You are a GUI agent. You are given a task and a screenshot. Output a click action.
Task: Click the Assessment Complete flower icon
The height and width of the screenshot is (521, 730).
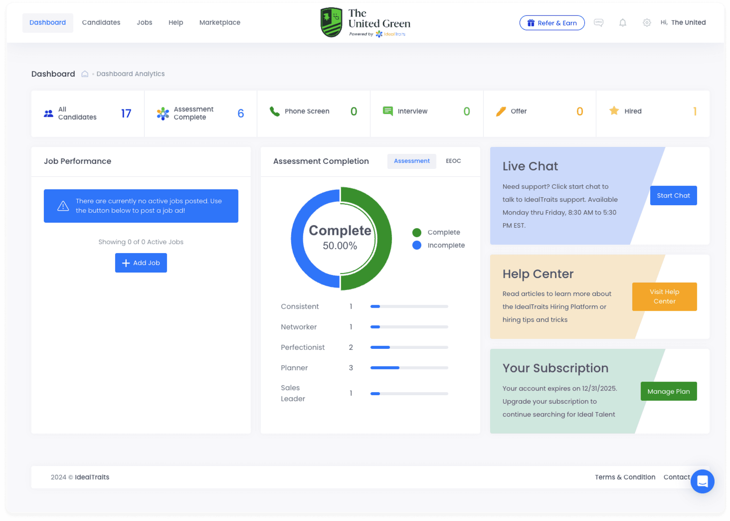pyautogui.click(x=162, y=113)
